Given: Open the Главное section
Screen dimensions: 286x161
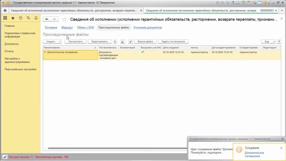Looking at the screenshot, I should point(9,26).
